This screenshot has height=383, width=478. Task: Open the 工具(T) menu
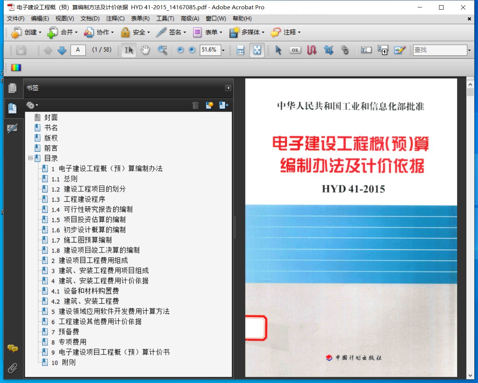click(x=165, y=19)
